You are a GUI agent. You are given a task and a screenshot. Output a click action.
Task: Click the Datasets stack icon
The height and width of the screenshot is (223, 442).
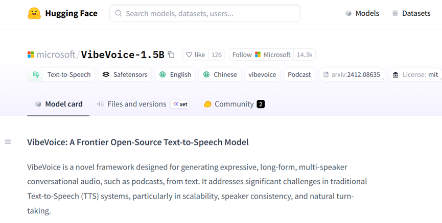(x=395, y=13)
